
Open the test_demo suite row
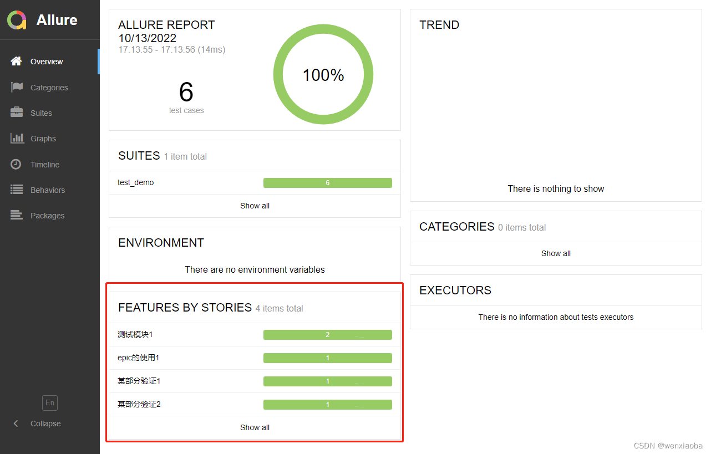255,183
